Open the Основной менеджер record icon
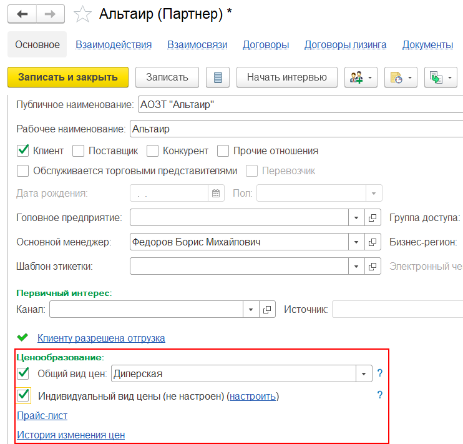 coord(373,242)
